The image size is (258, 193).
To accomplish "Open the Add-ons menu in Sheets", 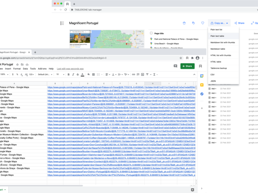I will point(42,69).
